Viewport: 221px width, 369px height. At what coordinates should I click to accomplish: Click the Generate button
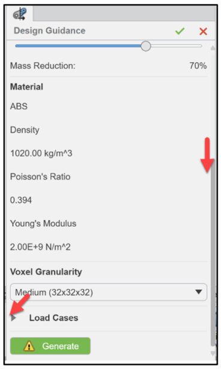tap(50, 346)
